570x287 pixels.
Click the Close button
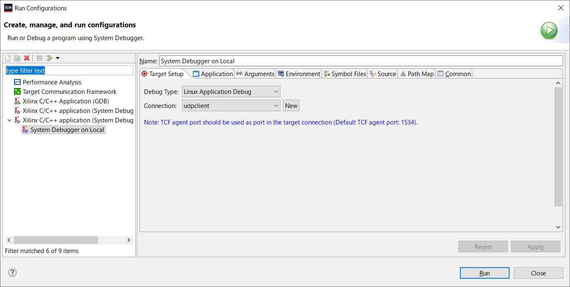(538, 273)
